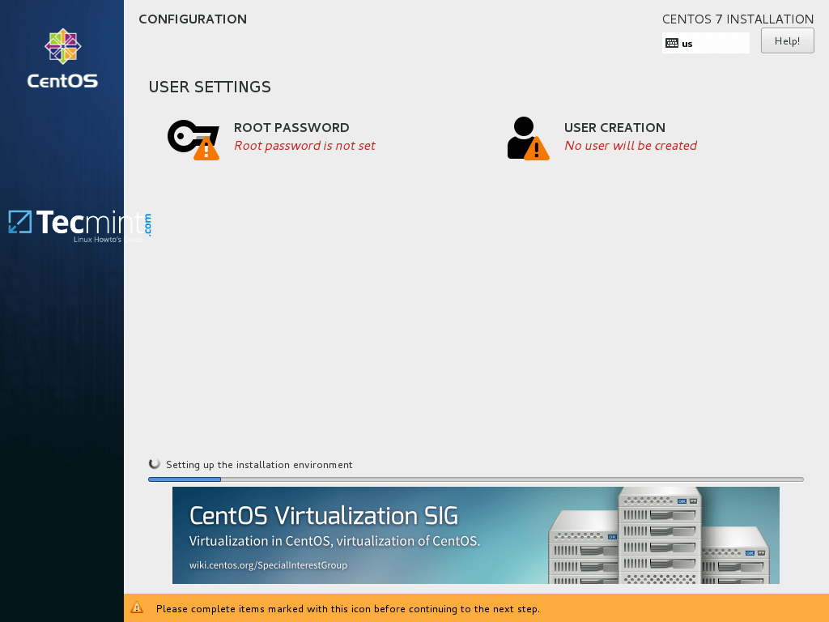Click the Root password is not set warning text
Image resolution: width=829 pixels, height=622 pixels.
[304, 146]
